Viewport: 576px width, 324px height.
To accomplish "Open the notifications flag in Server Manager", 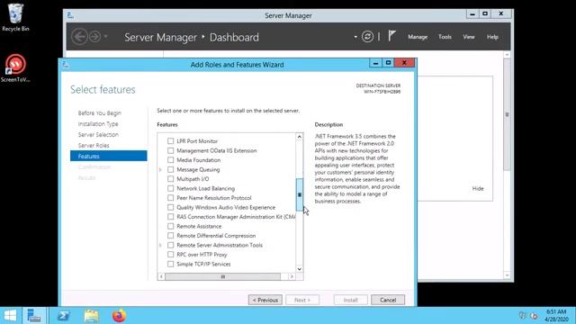I will point(392,36).
